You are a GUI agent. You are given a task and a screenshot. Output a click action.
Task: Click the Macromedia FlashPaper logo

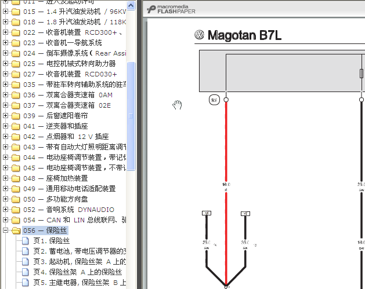click(x=171, y=9)
